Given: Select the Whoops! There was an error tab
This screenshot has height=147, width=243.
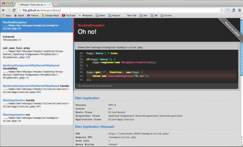Looking at the screenshot, I should (x=33, y=4).
